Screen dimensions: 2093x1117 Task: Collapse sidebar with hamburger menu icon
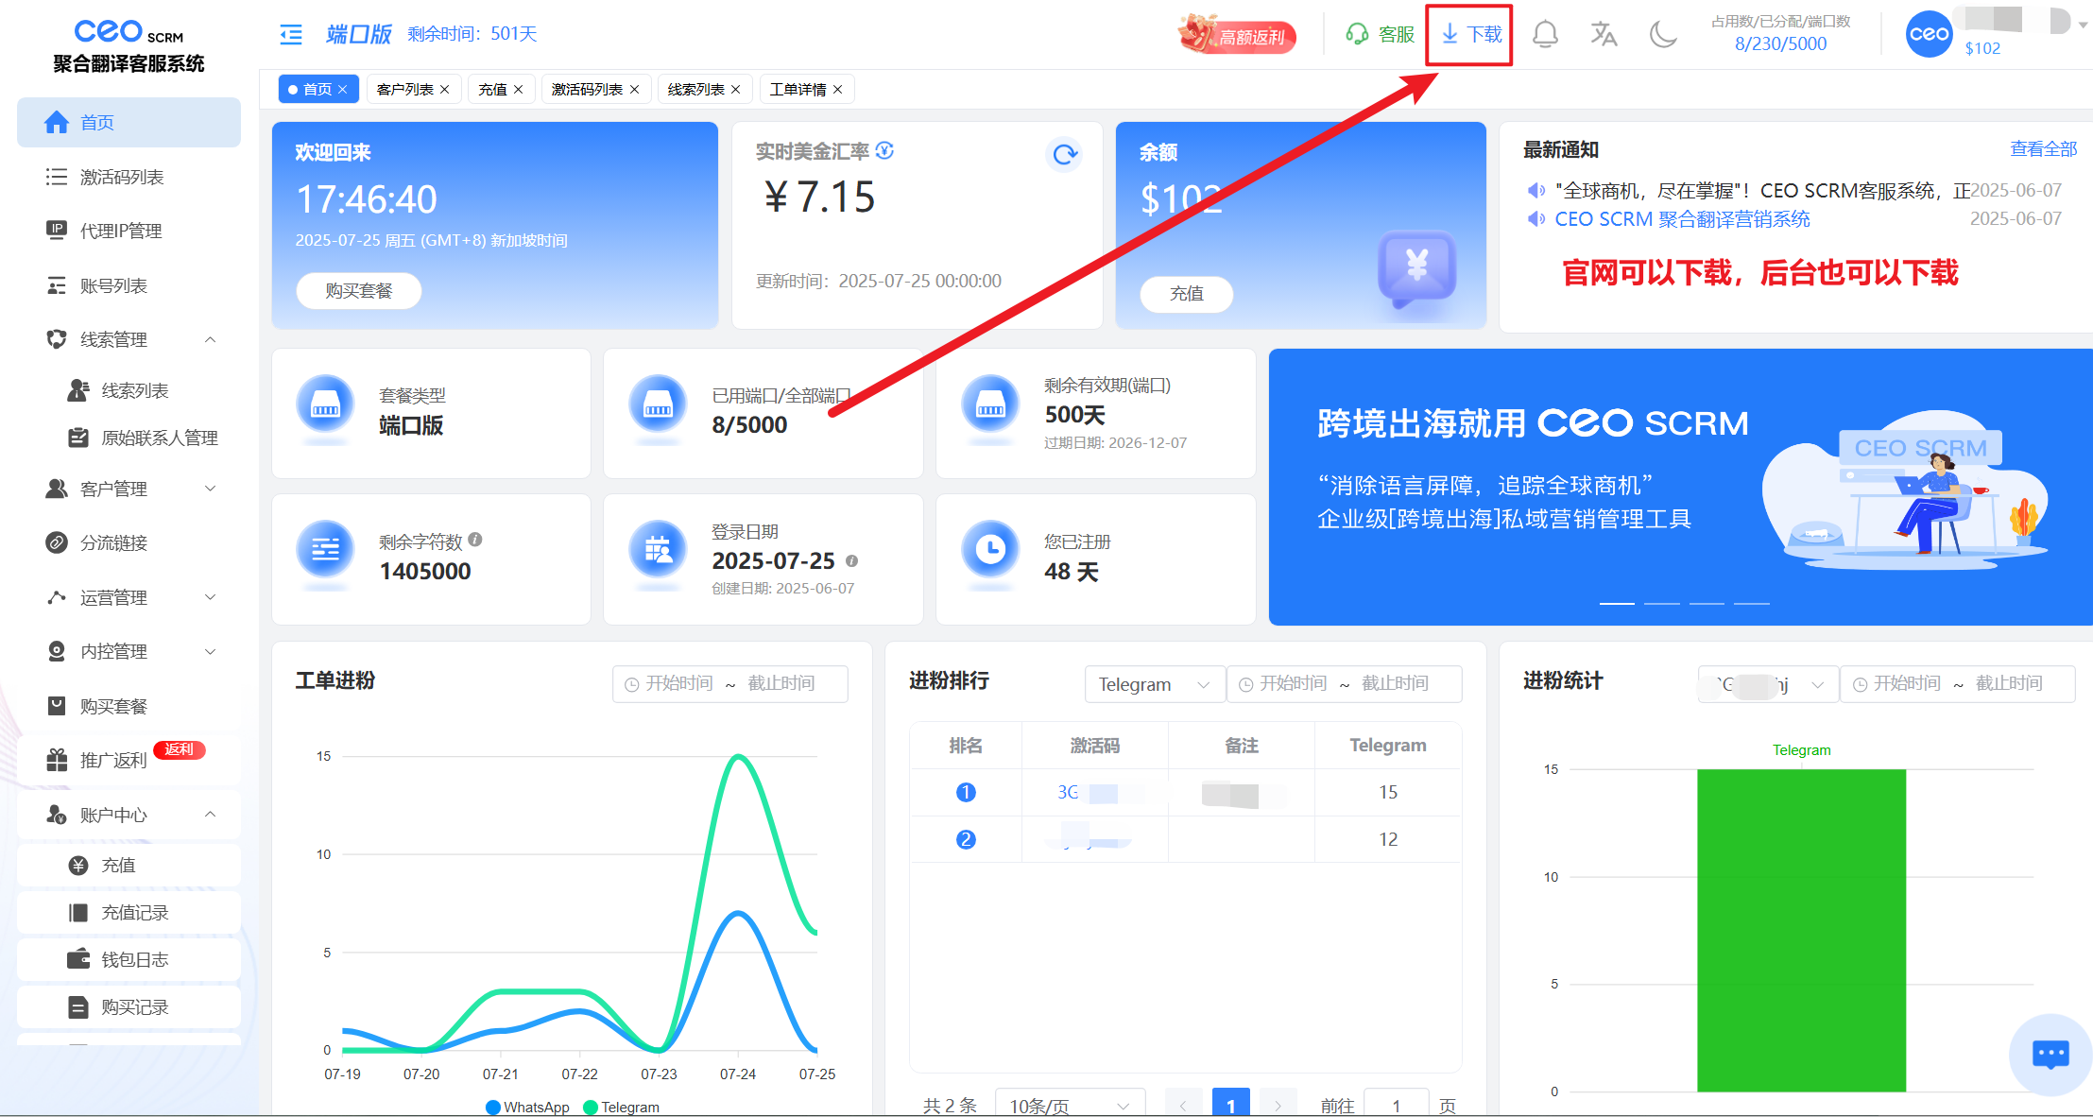[291, 35]
